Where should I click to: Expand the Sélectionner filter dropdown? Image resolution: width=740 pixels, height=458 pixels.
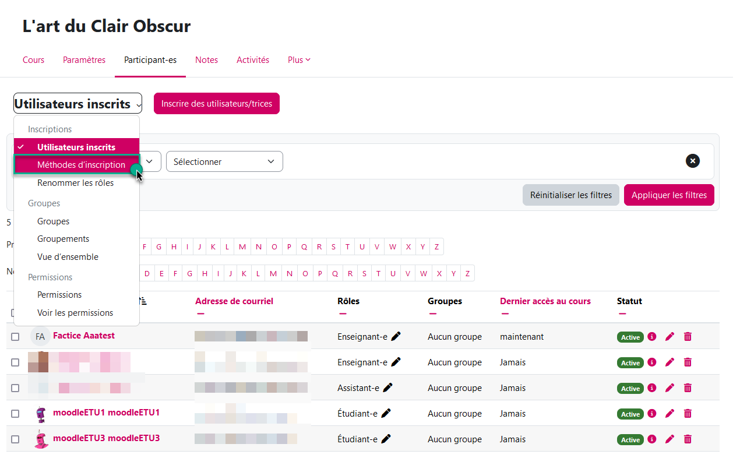tap(224, 161)
